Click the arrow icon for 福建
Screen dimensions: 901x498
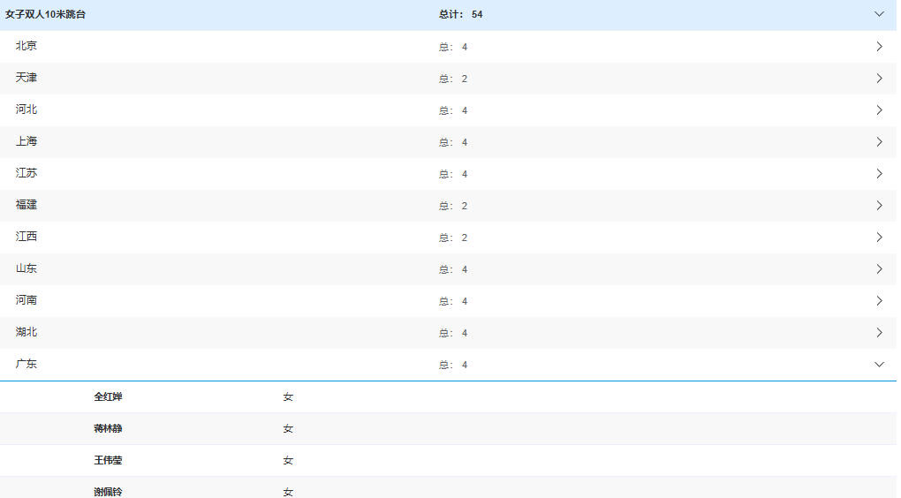click(x=879, y=206)
